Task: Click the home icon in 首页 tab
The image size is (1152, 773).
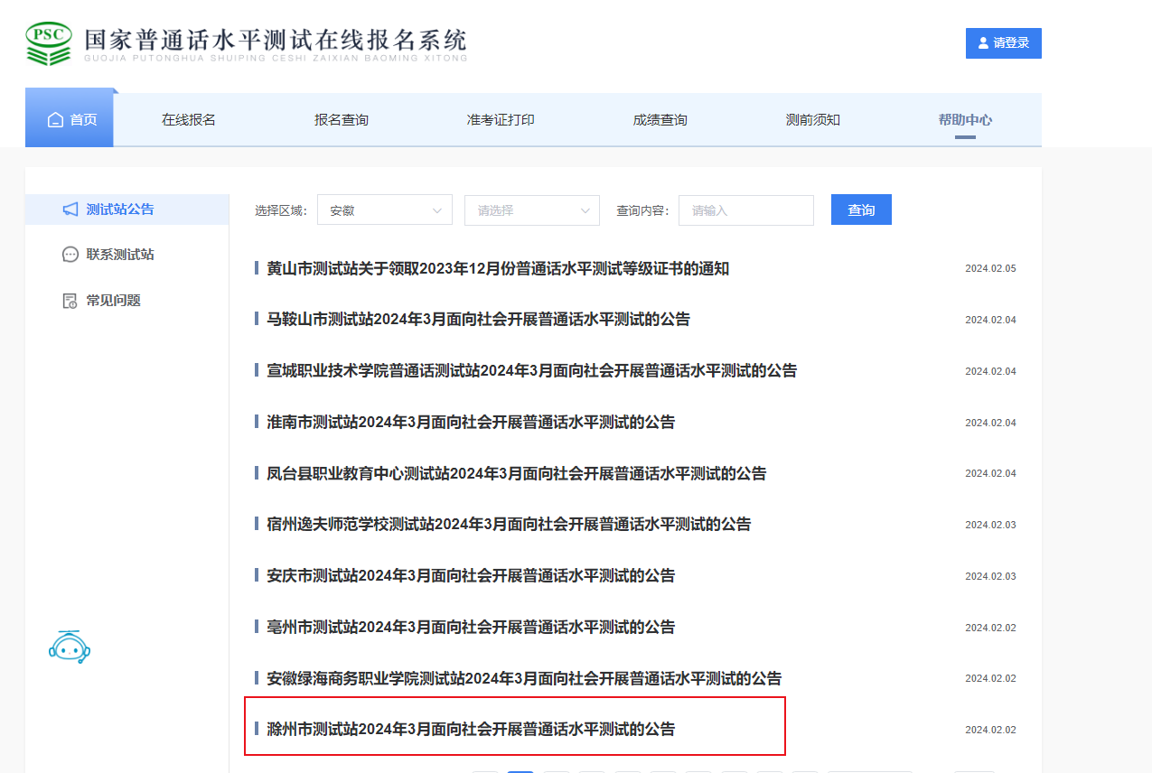Action: [x=56, y=120]
